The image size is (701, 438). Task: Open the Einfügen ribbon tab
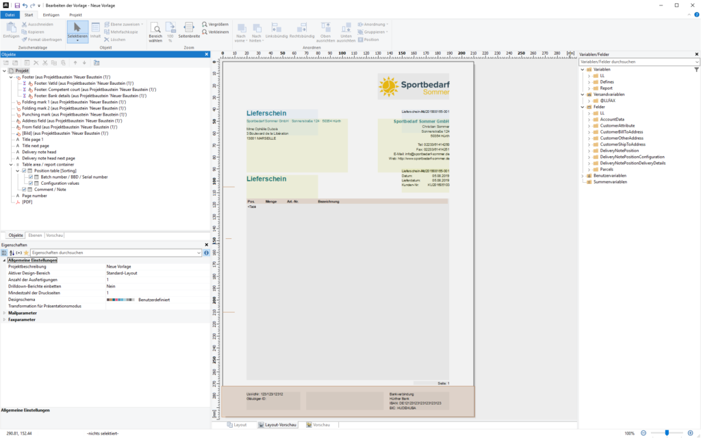click(51, 14)
